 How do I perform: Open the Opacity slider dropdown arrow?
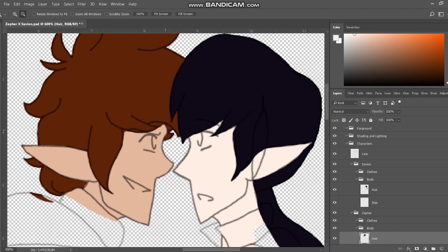pyautogui.click(x=399, y=112)
